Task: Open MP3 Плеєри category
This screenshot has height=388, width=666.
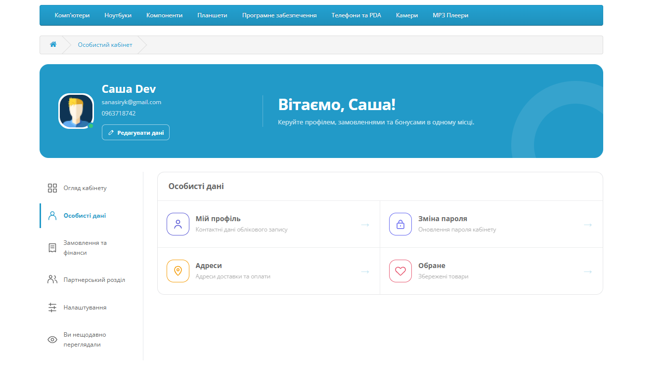Action: coord(450,15)
